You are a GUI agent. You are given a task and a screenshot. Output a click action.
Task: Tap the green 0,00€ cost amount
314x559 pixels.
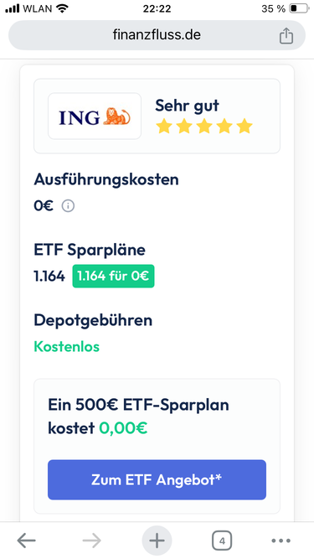(123, 427)
